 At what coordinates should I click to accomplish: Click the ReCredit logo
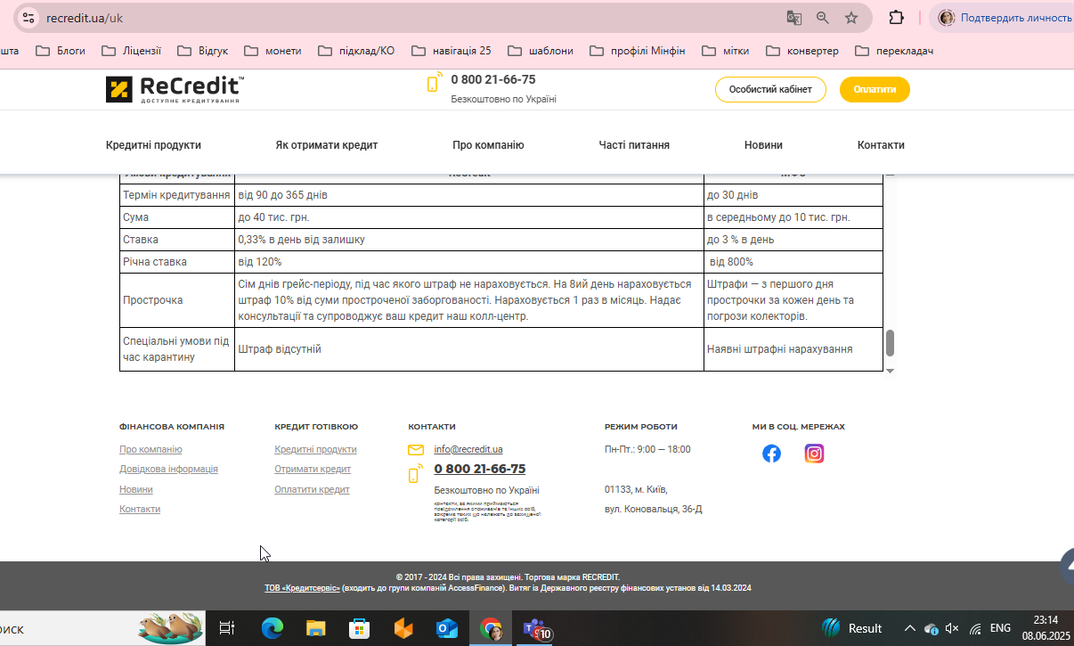pos(175,89)
